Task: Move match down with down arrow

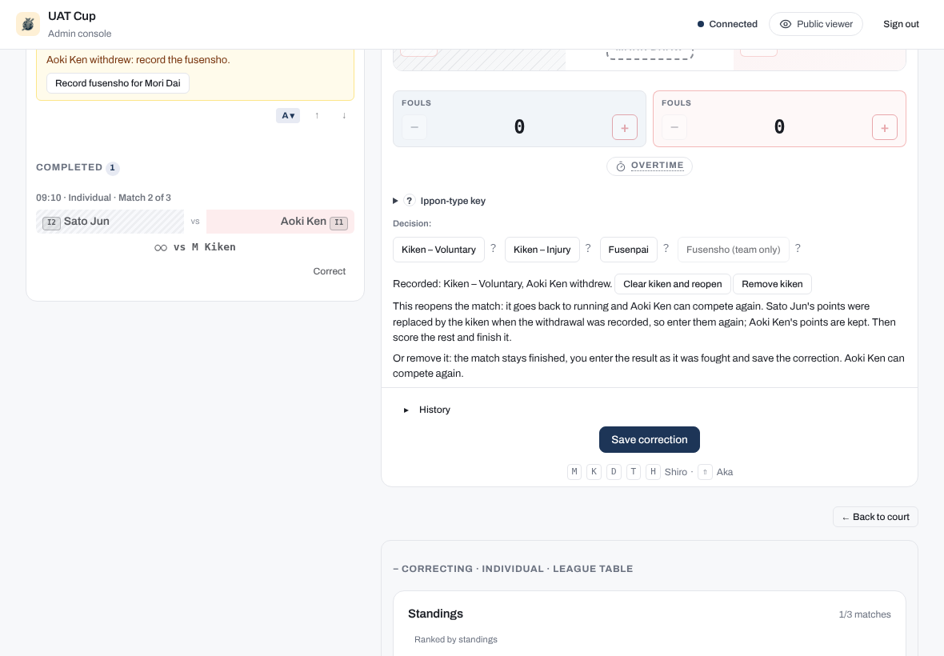Action: click(x=344, y=115)
